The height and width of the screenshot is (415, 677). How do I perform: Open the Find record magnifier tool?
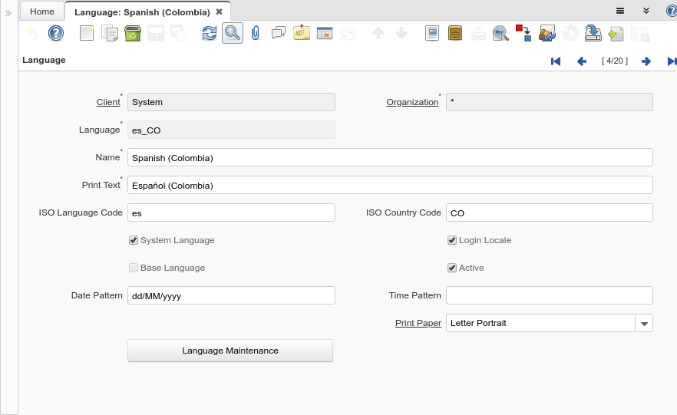[232, 33]
